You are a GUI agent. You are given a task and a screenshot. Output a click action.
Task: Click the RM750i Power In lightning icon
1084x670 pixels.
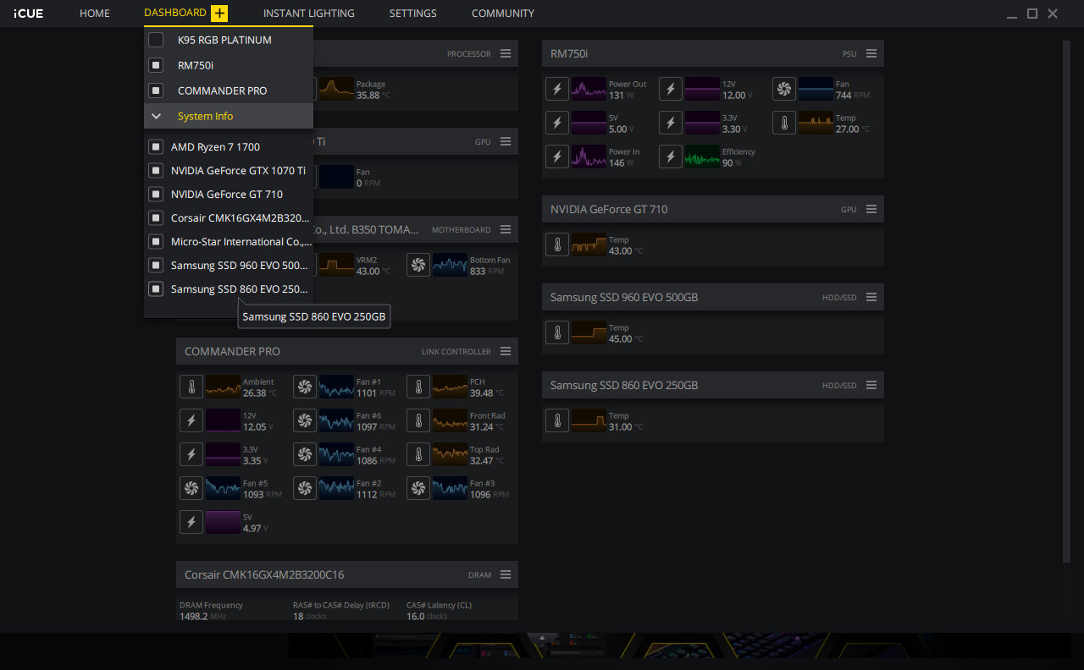[x=557, y=157]
